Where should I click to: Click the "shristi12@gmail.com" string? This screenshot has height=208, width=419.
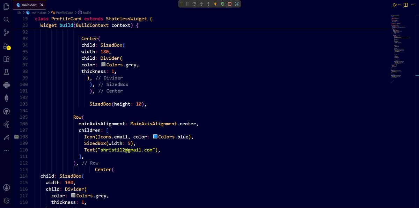coord(126,150)
